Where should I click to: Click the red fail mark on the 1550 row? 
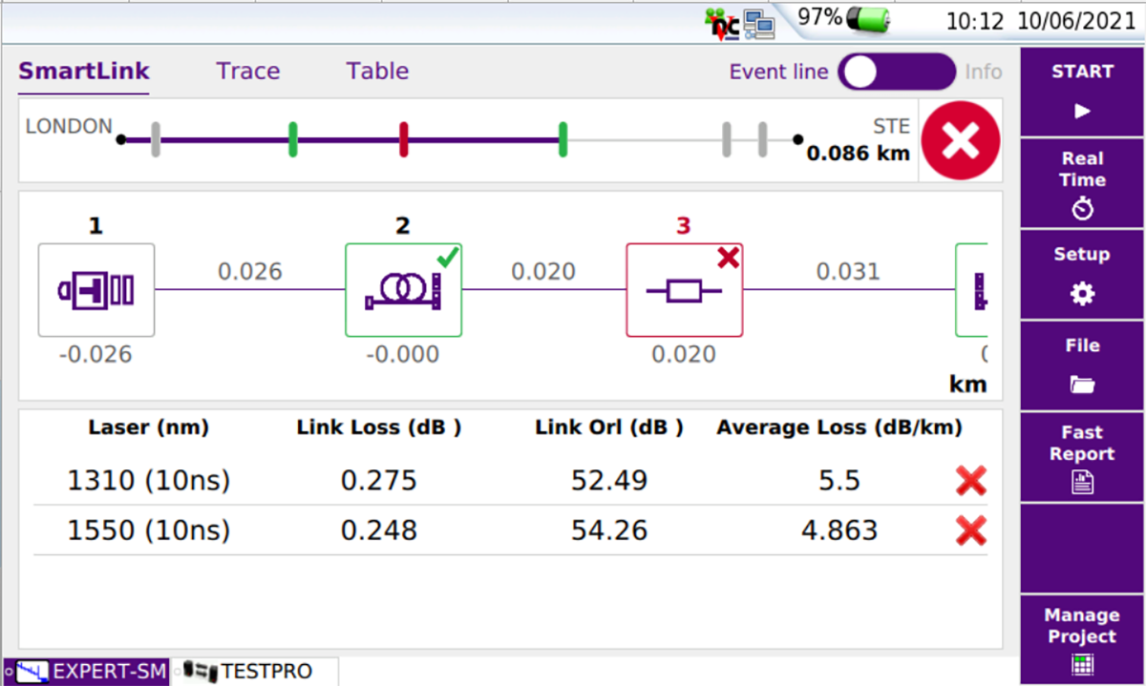click(x=970, y=531)
